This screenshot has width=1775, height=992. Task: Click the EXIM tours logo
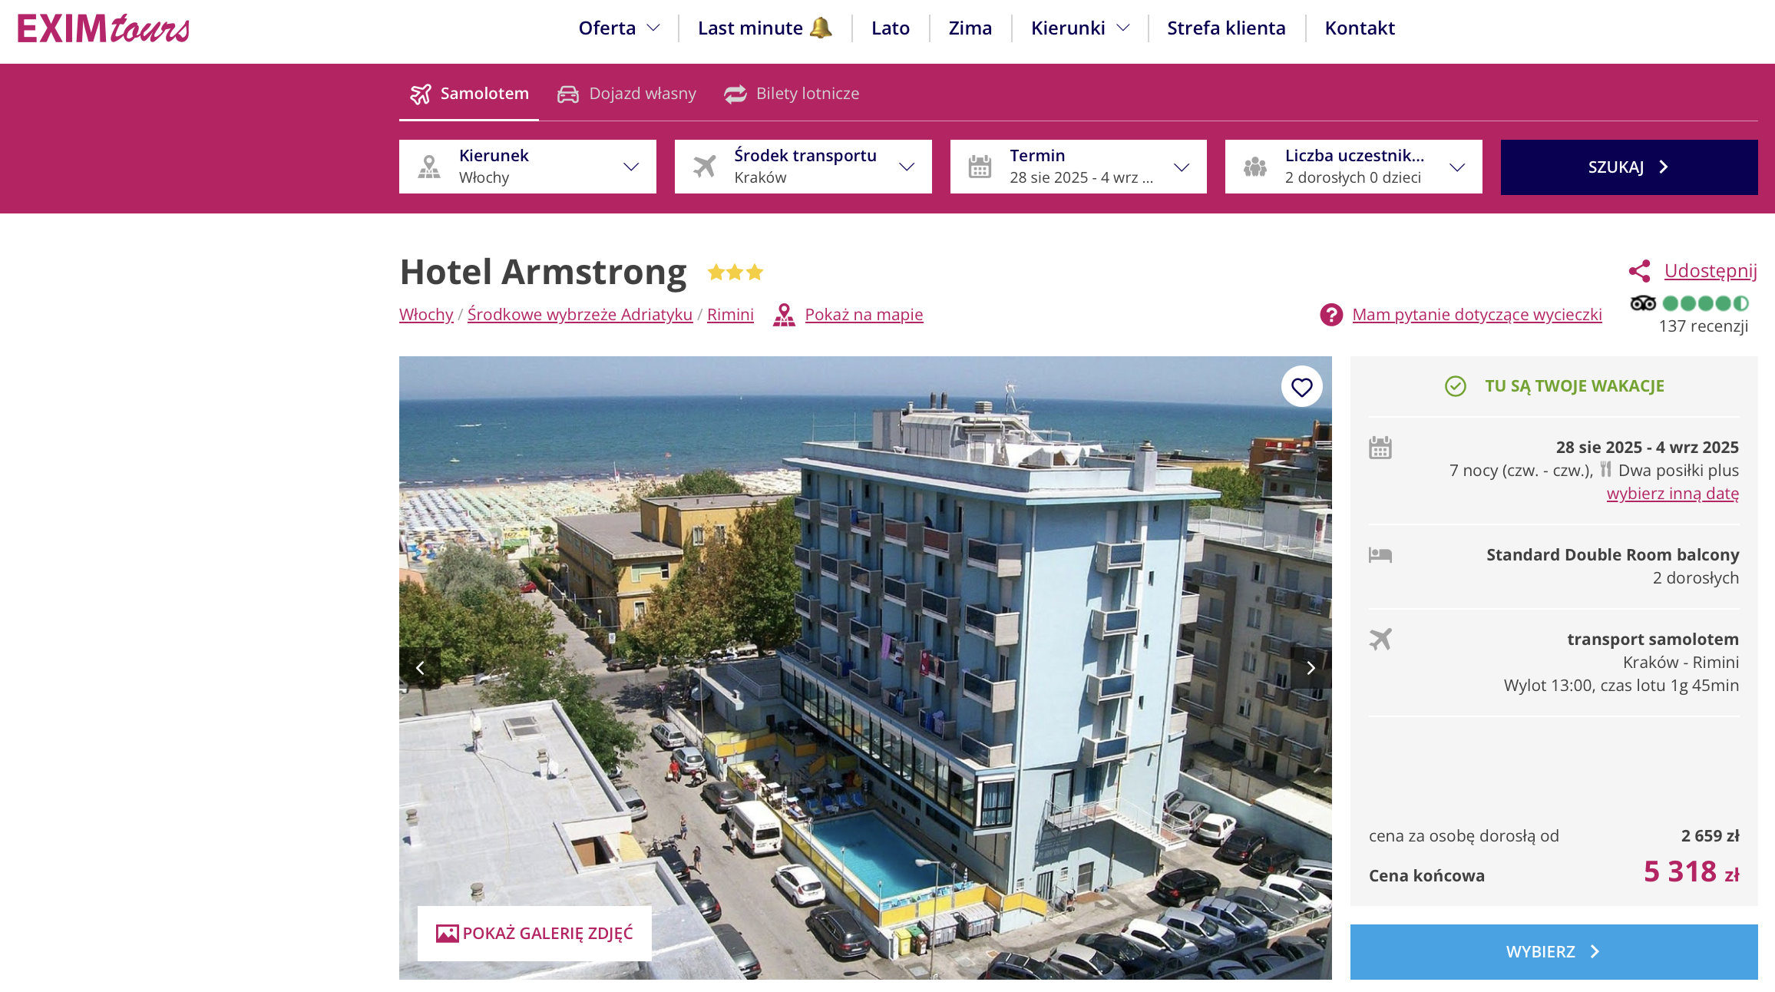(104, 28)
